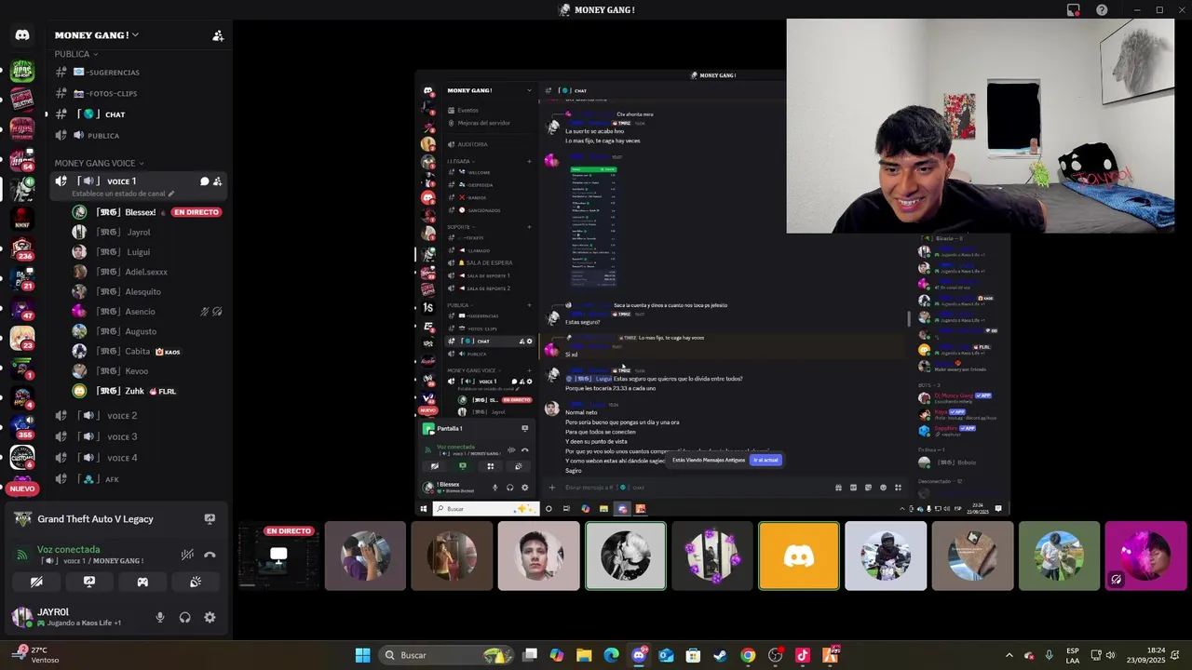Click EN DIRECTO badge next to Blessex
Image resolution: width=1192 pixels, height=670 pixels.
pyautogui.click(x=196, y=212)
